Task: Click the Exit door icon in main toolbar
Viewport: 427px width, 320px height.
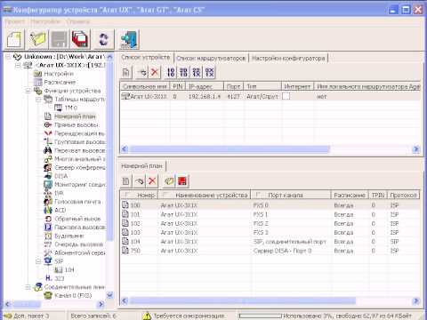Action: [x=129, y=39]
